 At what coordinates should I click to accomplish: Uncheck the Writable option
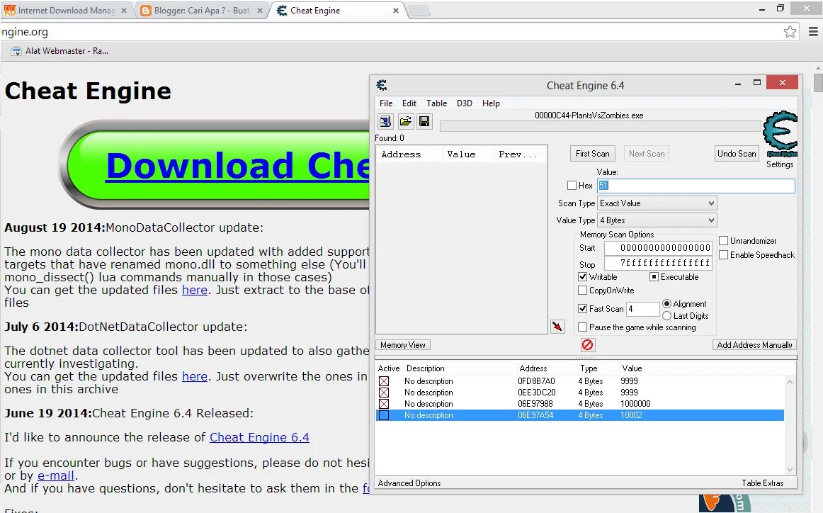(583, 277)
